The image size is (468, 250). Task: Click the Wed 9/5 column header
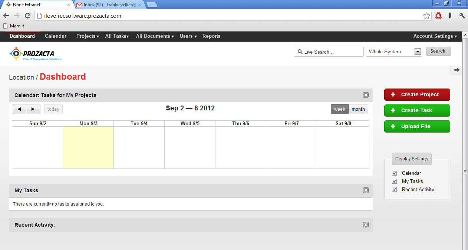190,124
